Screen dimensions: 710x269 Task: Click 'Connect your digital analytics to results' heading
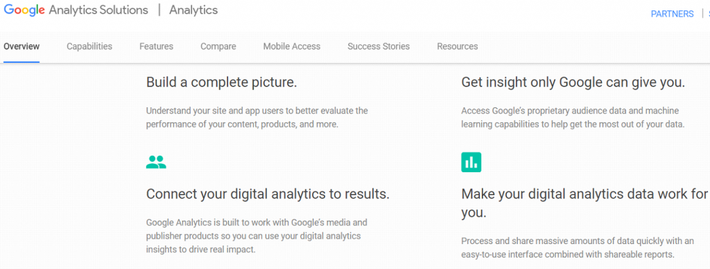click(x=268, y=194)
